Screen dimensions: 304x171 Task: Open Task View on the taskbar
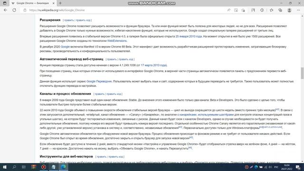[24, 167]
